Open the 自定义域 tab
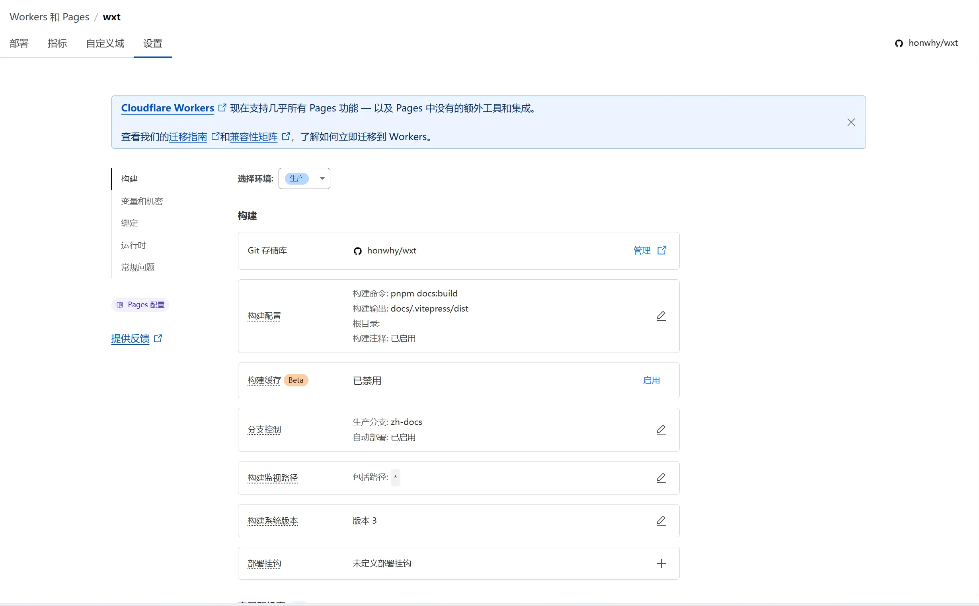This screenshot has height=606, width=979. click(105, 43)
